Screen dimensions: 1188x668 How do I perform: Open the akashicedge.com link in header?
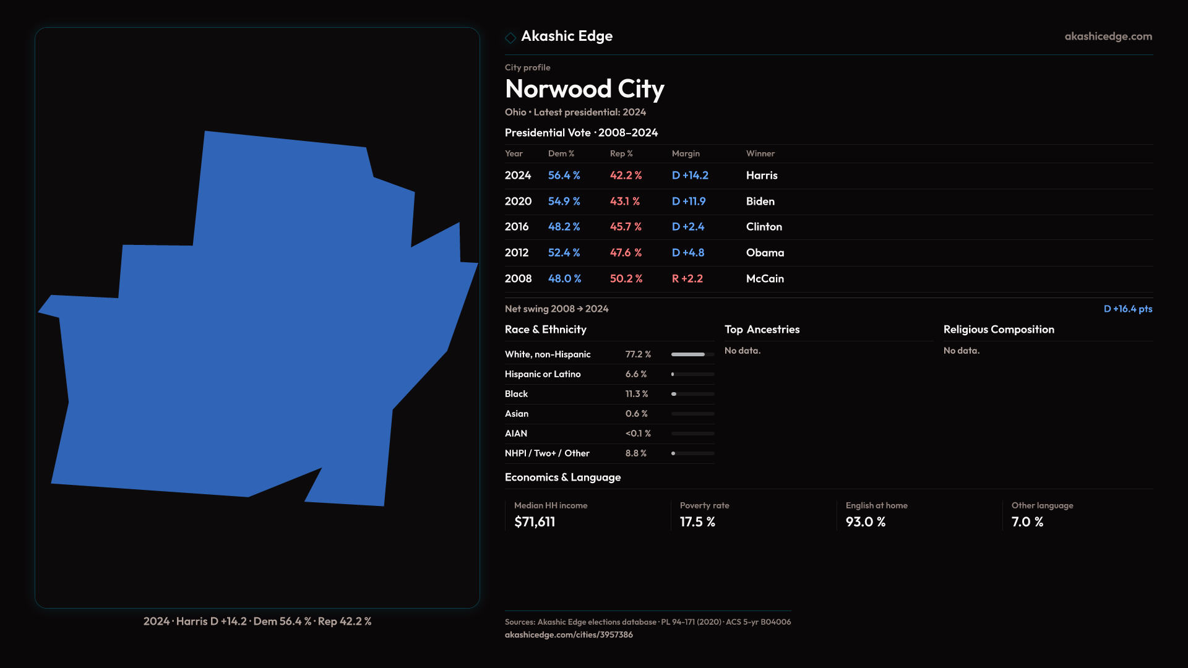coord(1108,36)
